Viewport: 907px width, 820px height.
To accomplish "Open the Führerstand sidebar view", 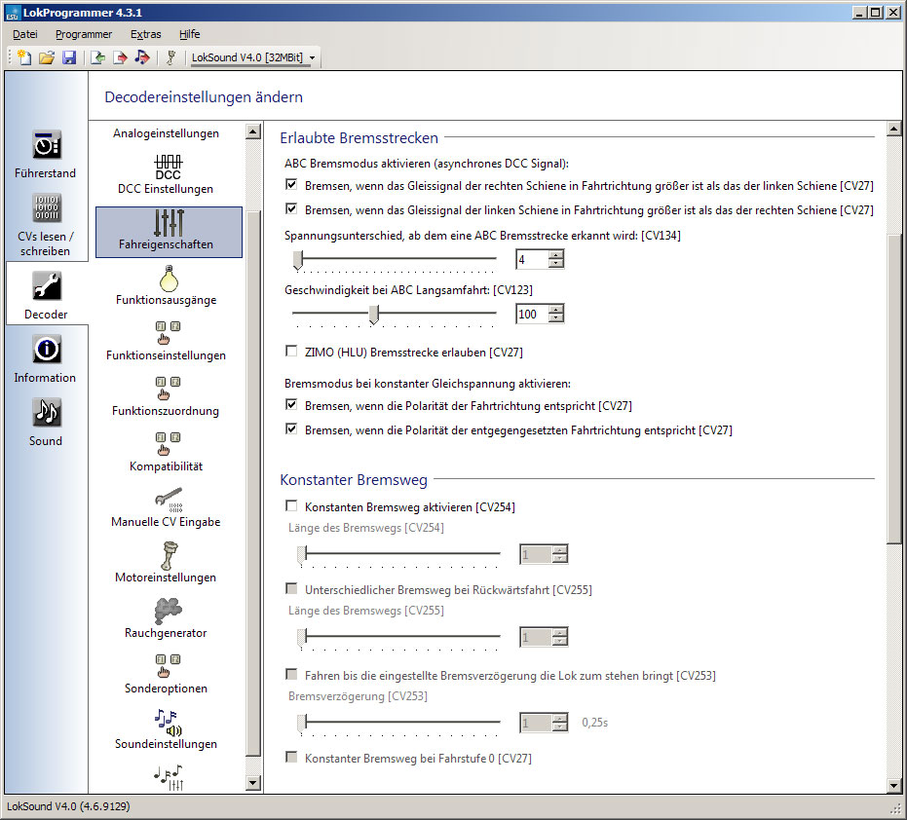I will pos(46,155).
